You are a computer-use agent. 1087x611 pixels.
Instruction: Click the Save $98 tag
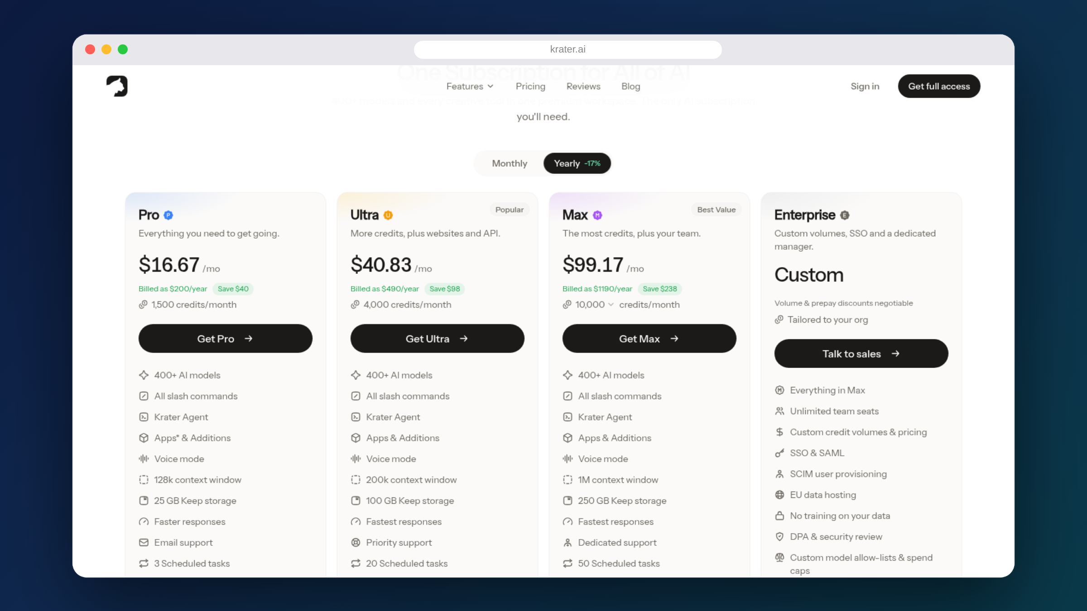[444, 289]
